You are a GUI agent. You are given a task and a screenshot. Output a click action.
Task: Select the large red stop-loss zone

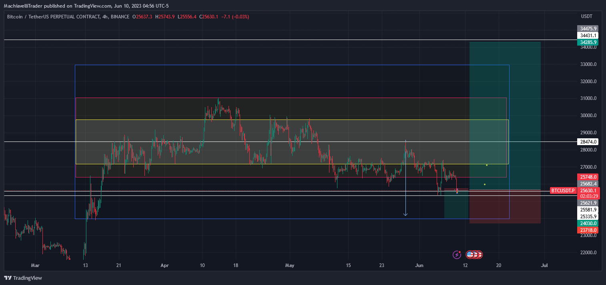505,207
